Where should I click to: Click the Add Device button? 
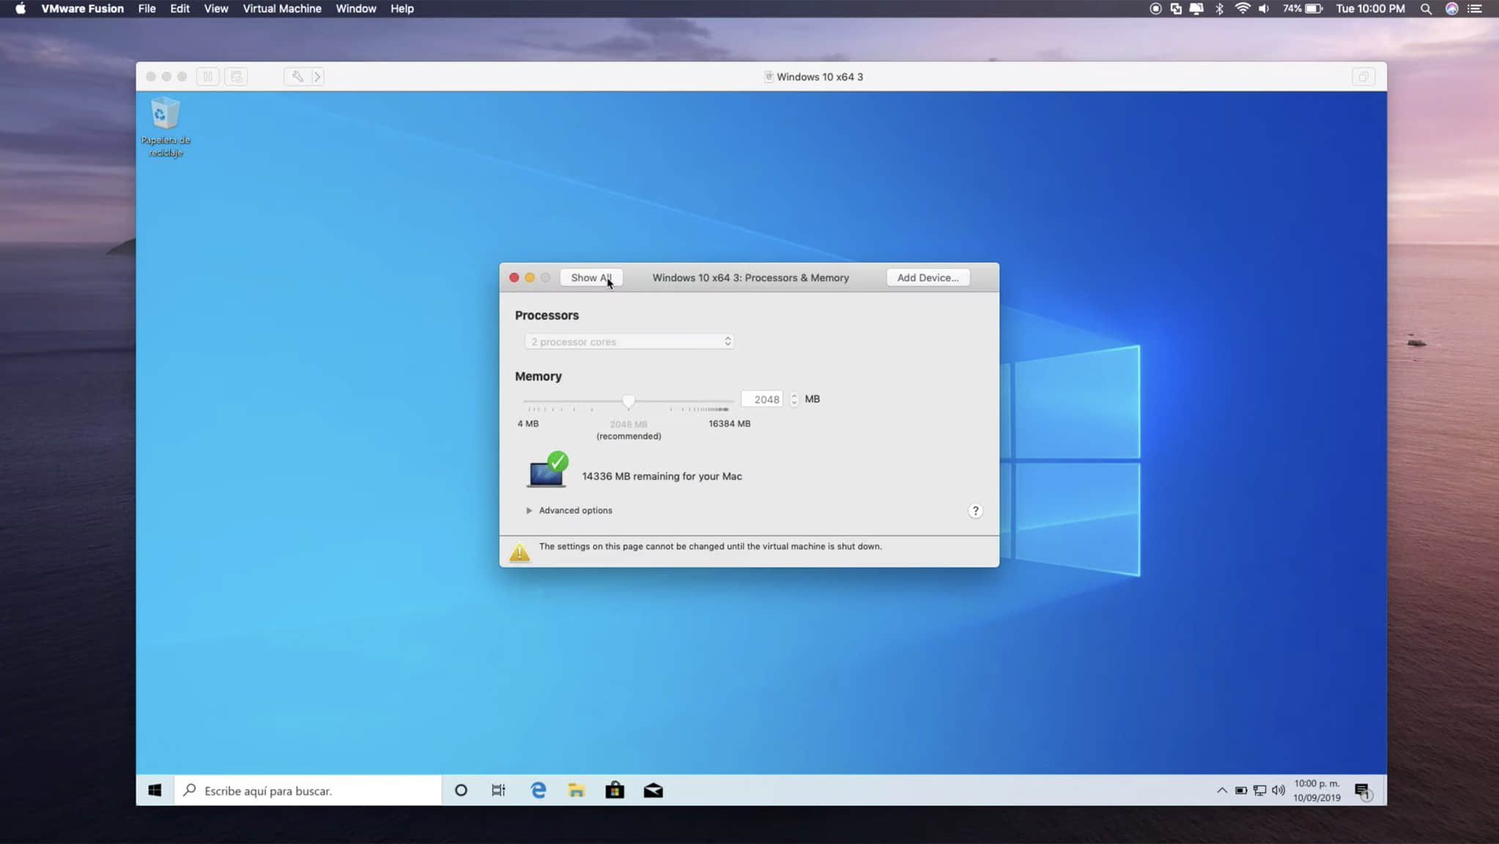click(928, 278)
